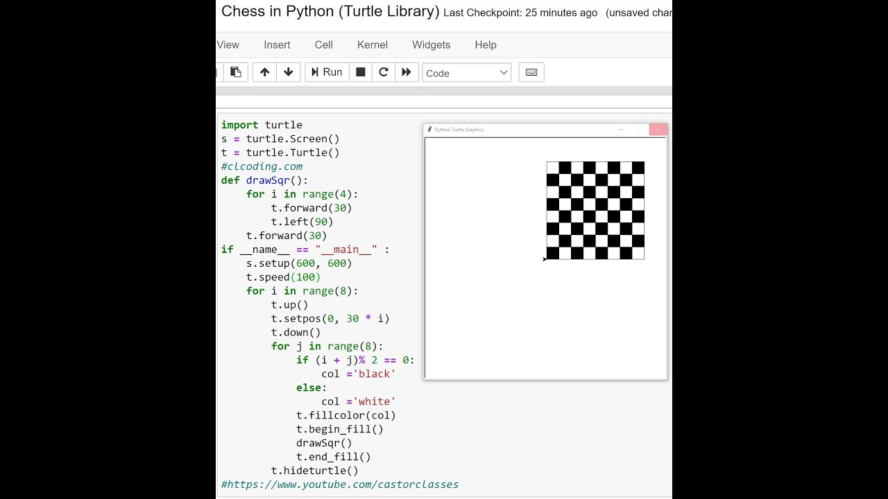Click the 'import turtle' code line
888x499 pixels.
point(262,125)
